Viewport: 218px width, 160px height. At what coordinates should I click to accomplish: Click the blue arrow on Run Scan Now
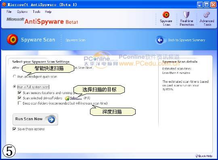pyautogui.click(x=51, y=119)
